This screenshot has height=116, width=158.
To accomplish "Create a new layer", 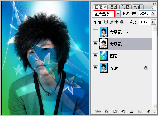I will point(140,111).
